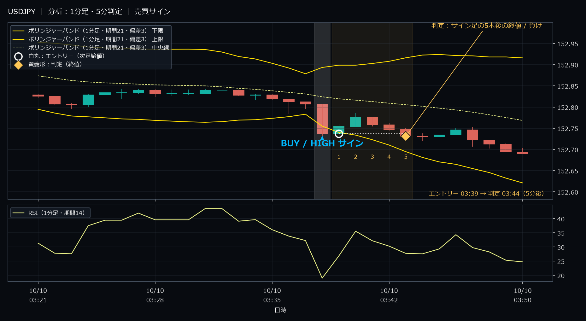Screen dimensions: 586x321
Task: Click the 日時 x-axis title
Action: click(x=280, y=310)
